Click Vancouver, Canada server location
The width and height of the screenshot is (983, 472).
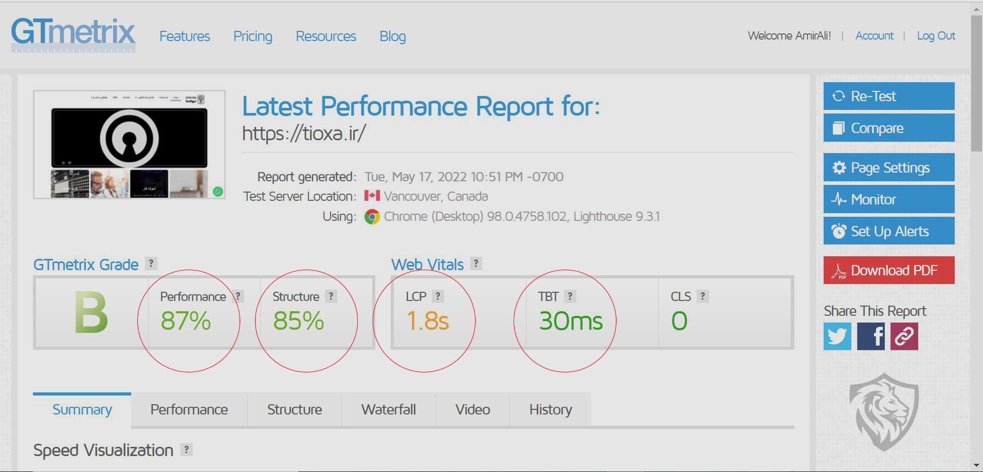[436, 196]
